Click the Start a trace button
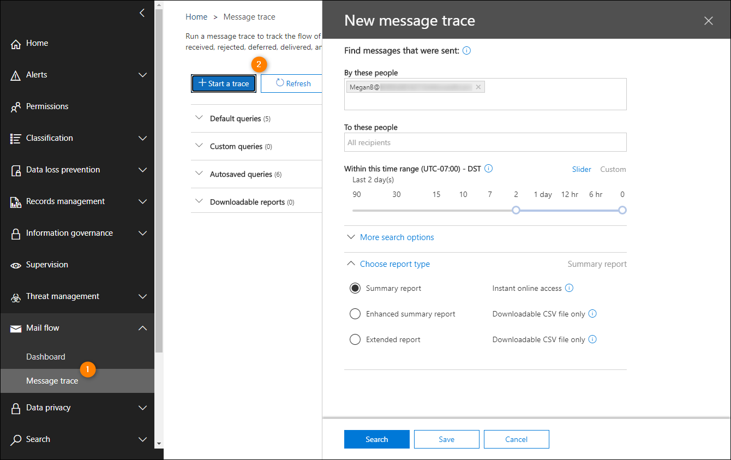The width and height of the screenshot is (731, 460). click(x=224, y=83)
